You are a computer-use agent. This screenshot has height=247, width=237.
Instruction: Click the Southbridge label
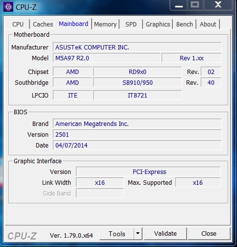(32, 83)
